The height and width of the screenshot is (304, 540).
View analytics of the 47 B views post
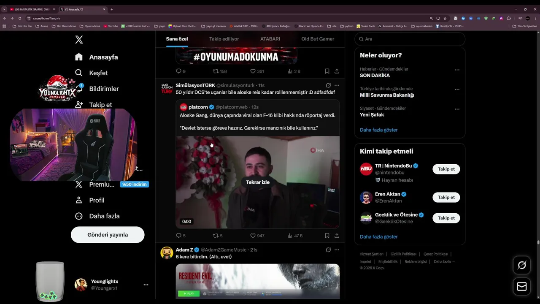coord(294,236)
